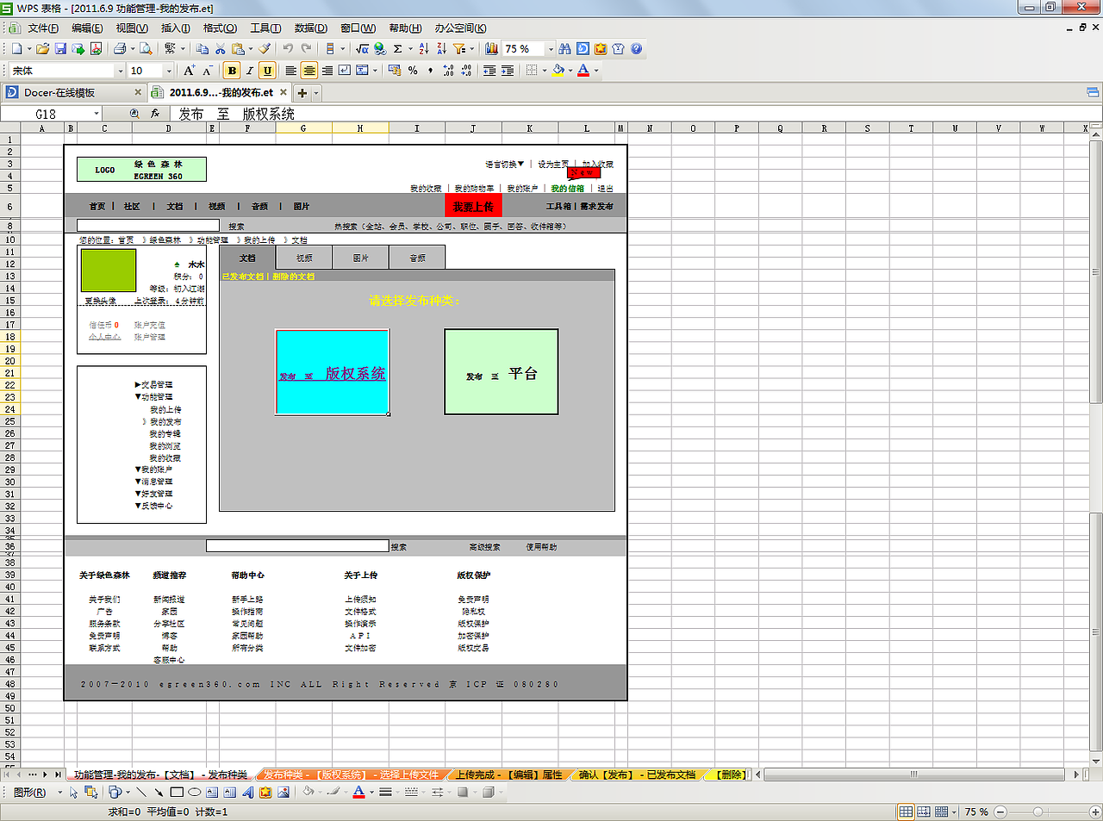Toggle Bold formatting

232,71
